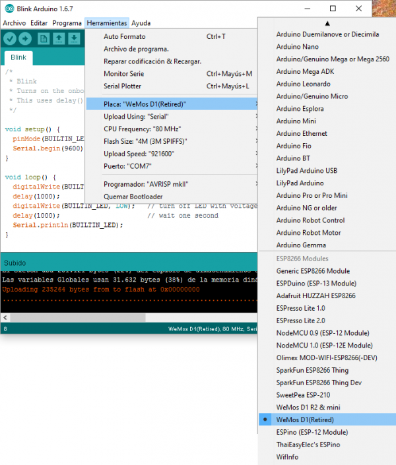
Task: Switch to the Blink sketch tab
Action: (18, 57)
